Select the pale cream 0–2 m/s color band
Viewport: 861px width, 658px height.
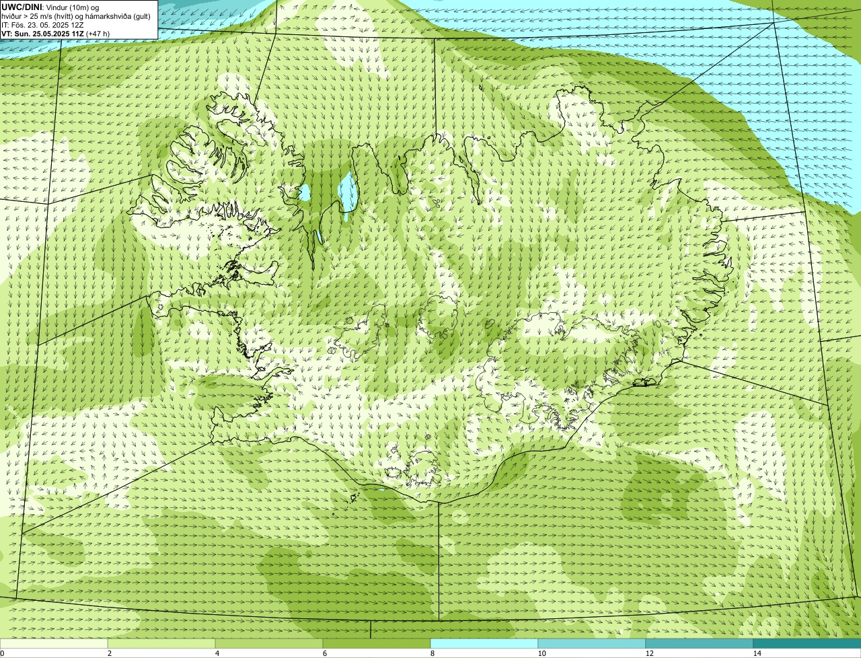click(x=54, y=643)
